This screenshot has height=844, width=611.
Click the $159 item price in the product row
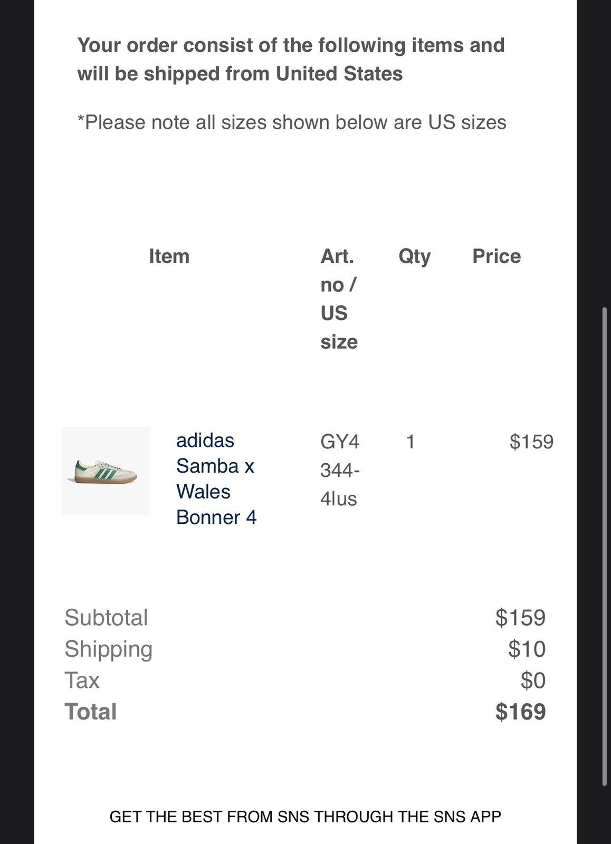(531, 442)
